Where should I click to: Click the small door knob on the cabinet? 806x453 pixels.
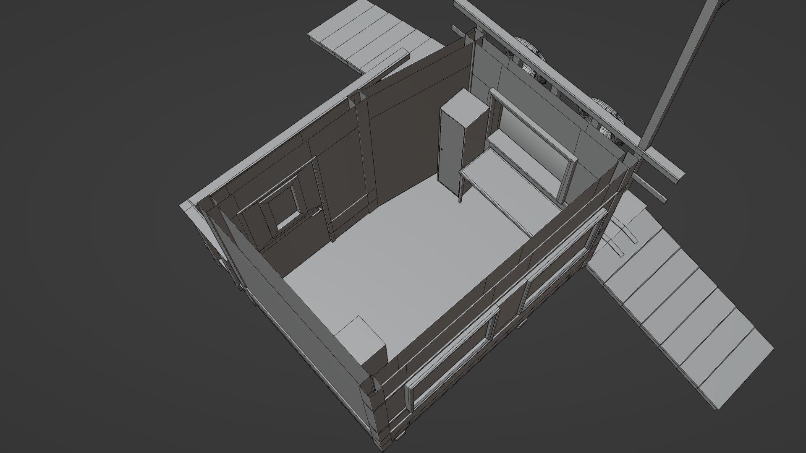click(x=442, y=150)
